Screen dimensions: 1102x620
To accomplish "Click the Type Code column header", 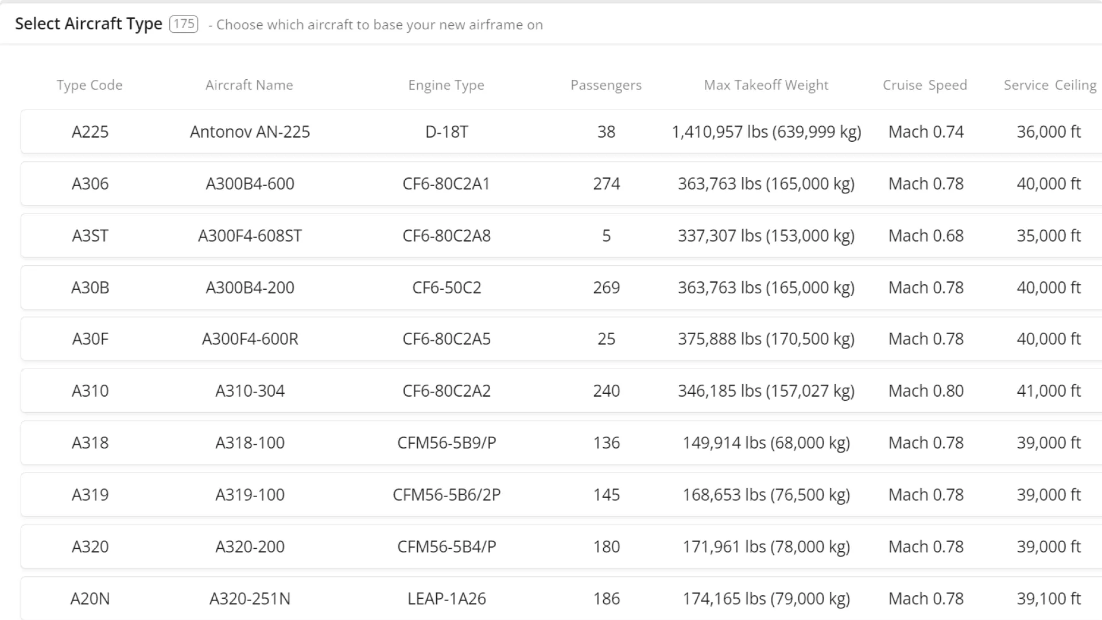I will tap(90, 85).
